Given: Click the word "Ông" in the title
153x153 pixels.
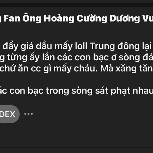Looking at the screenshot, I should [32, 18].
